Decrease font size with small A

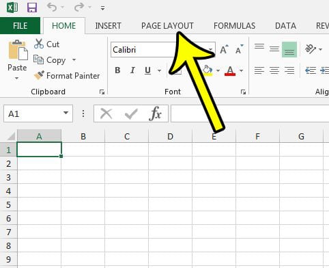(240, 49)
